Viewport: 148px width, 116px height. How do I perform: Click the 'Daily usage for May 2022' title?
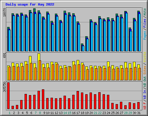[30, 4]
